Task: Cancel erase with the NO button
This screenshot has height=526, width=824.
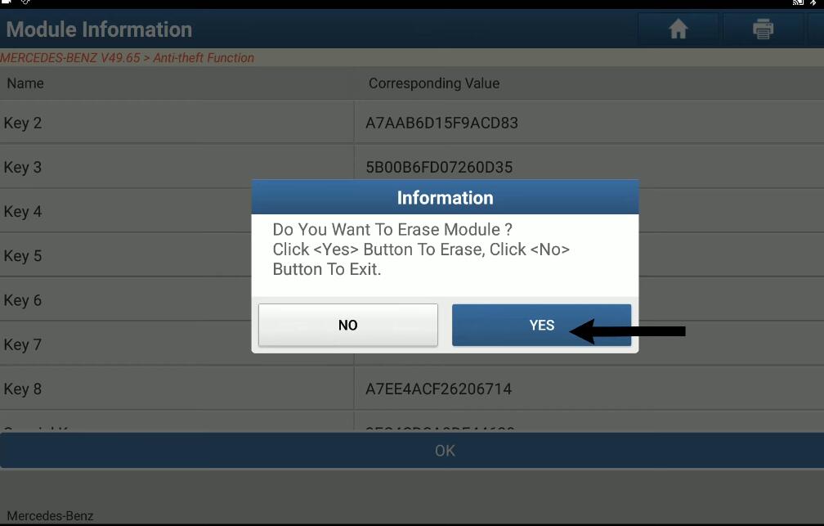Action: tap(348, 325)
